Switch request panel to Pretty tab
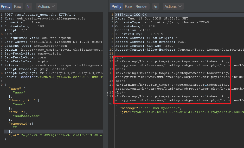 click(6, 6)
